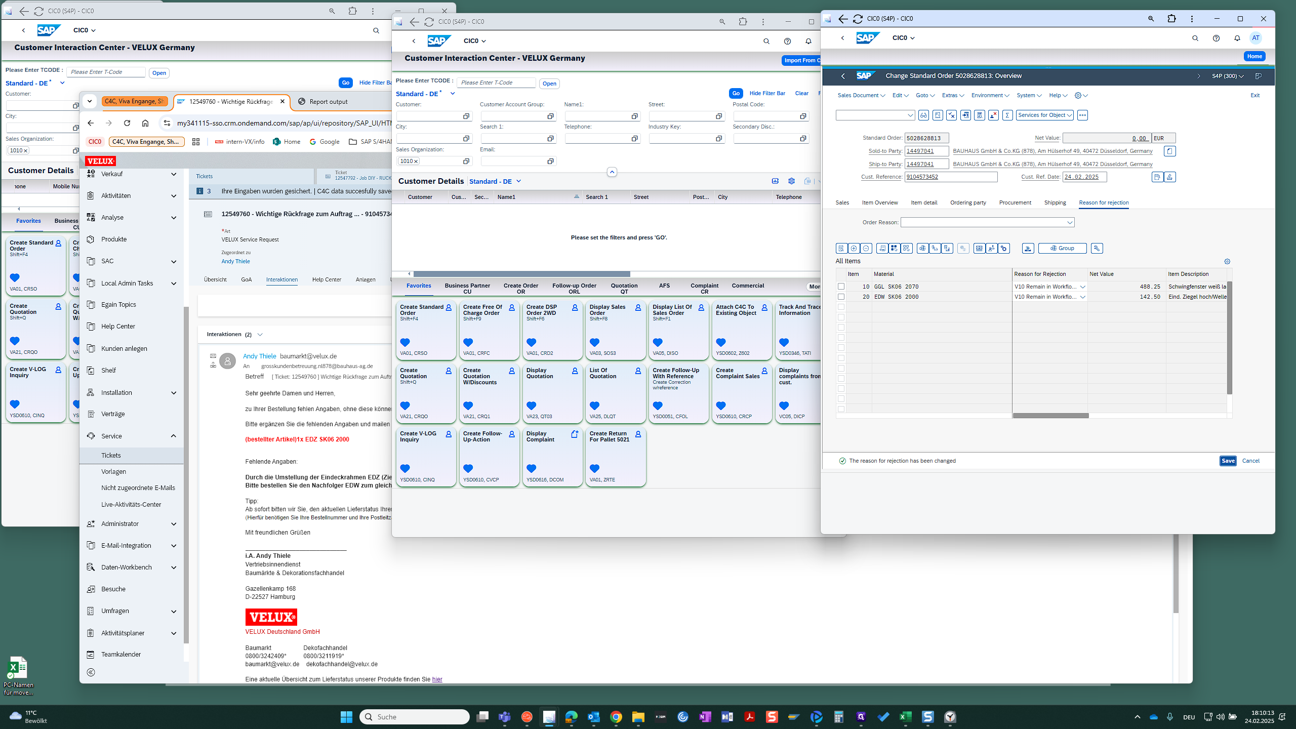Click the search magnifier in the right SAP window header
Viewport: 1296px width, 729px height.
click(x=1195, y=38)
